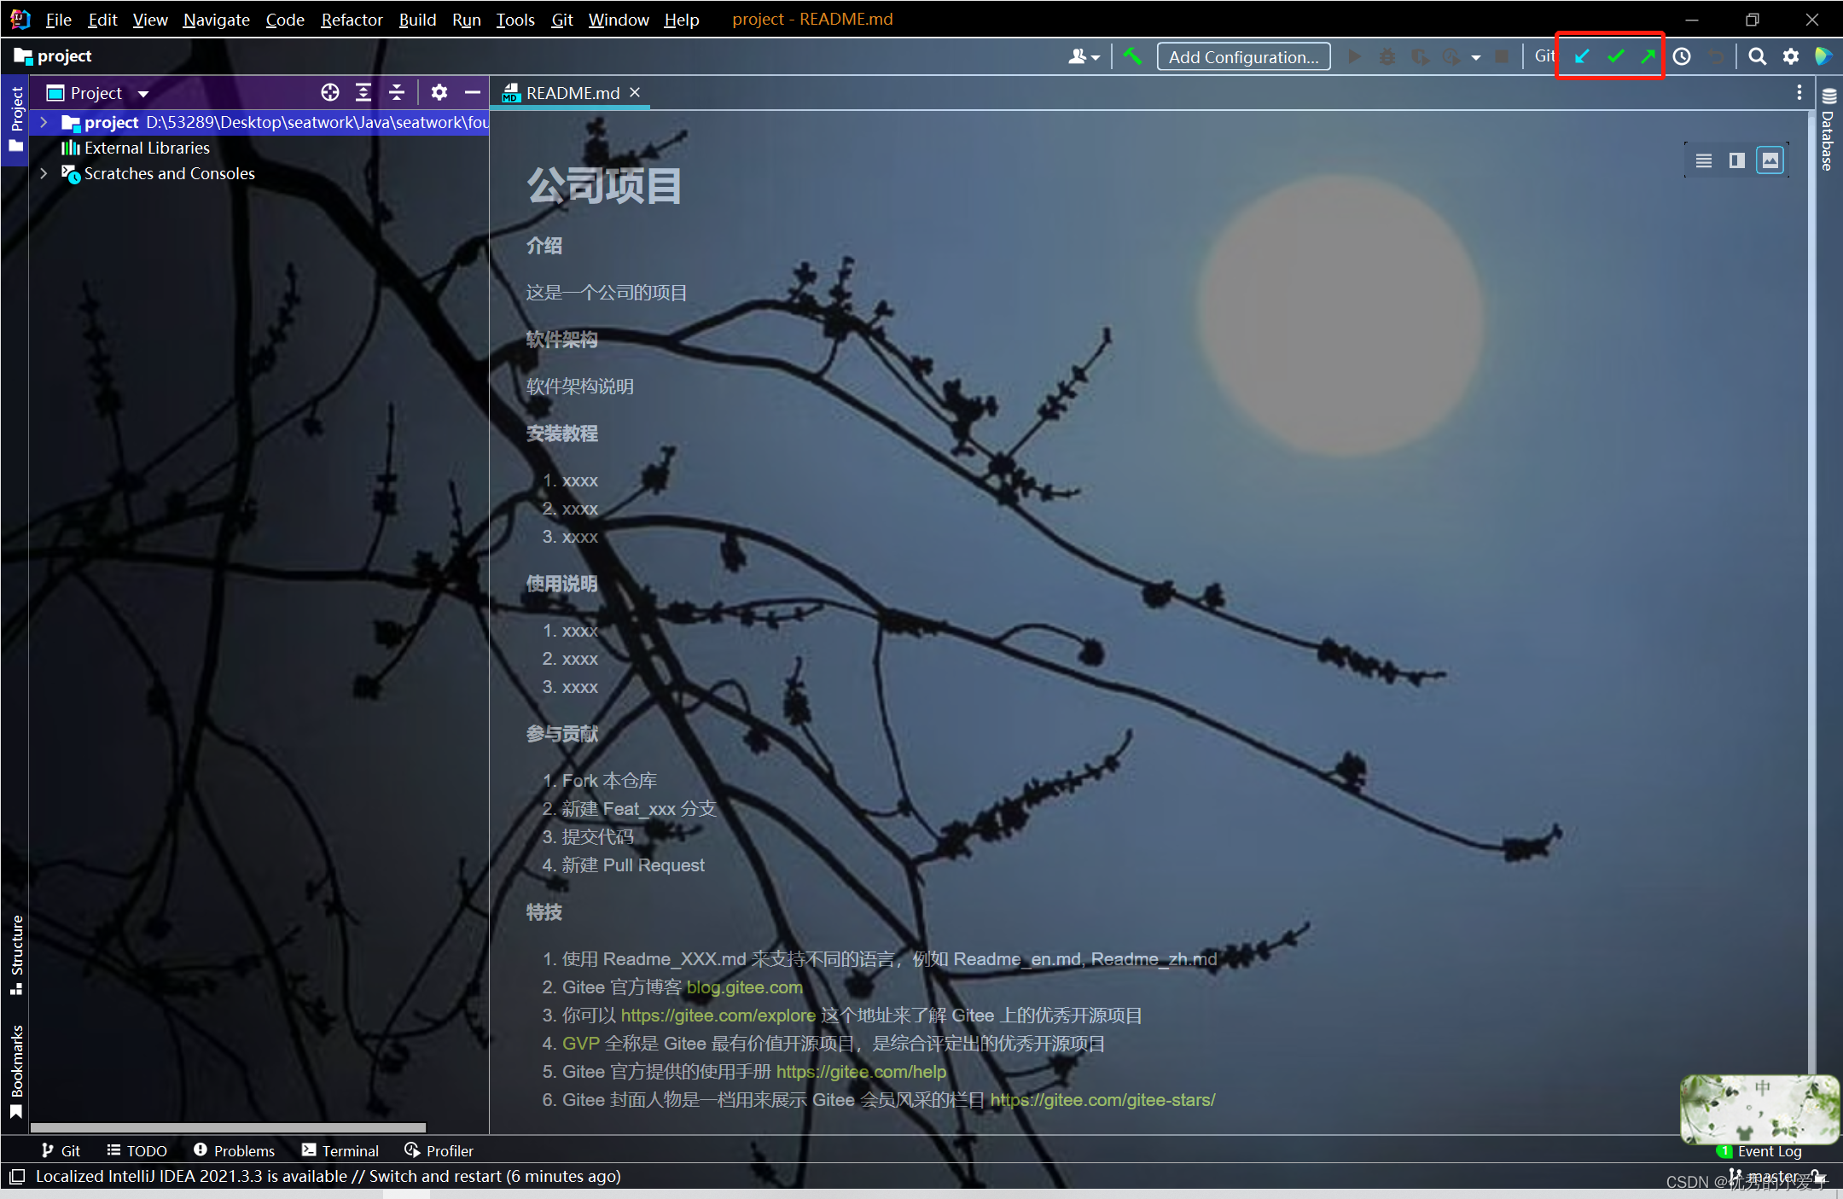Viewport: 1843px width, 1199px height.
Task: Click Add Configuration button
Action: [x=1243, y=56]
